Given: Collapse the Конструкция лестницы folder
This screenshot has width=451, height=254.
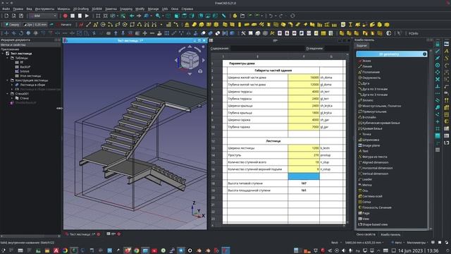Looking at the screenshot, I should click(8, 80).
